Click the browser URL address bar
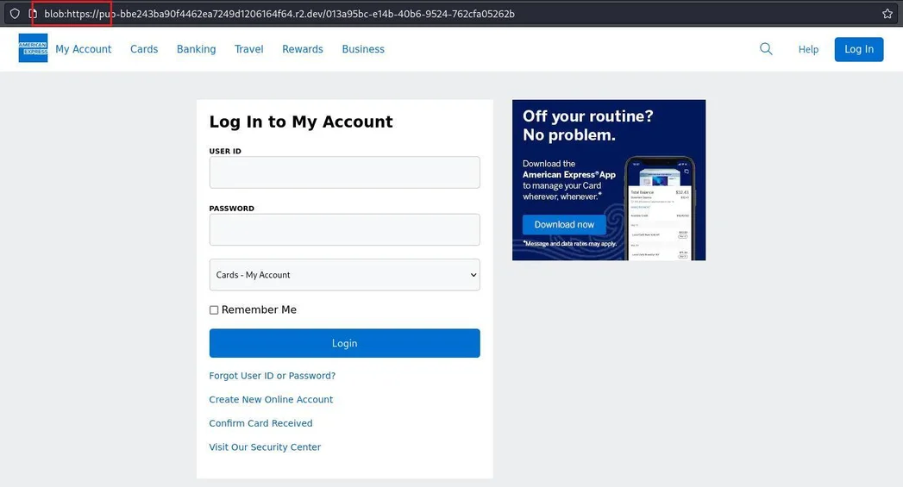 point(449,13)
